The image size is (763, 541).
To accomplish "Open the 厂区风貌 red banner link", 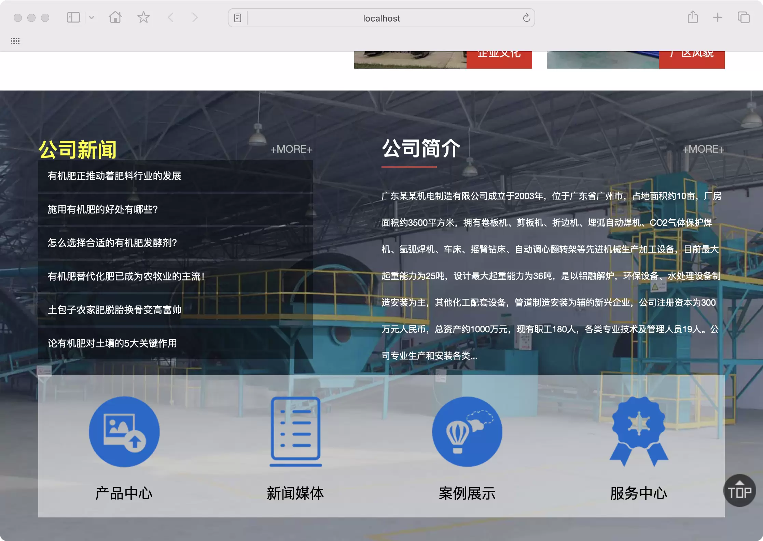I will [692, 60].
